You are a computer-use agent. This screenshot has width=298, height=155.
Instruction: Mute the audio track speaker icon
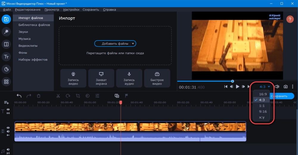click(x=8, y=149)
